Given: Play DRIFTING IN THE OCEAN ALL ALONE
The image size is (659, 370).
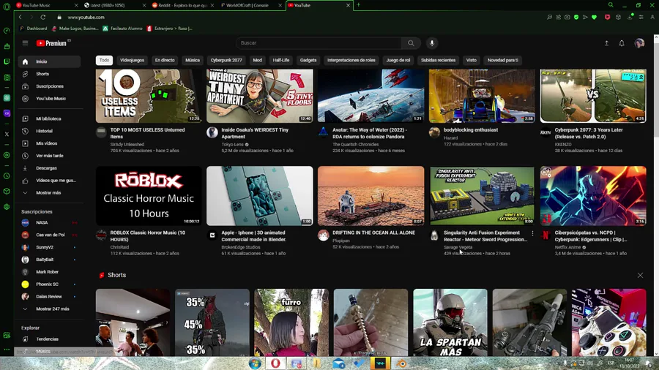Looking at the screenshot, I should 371,196.
